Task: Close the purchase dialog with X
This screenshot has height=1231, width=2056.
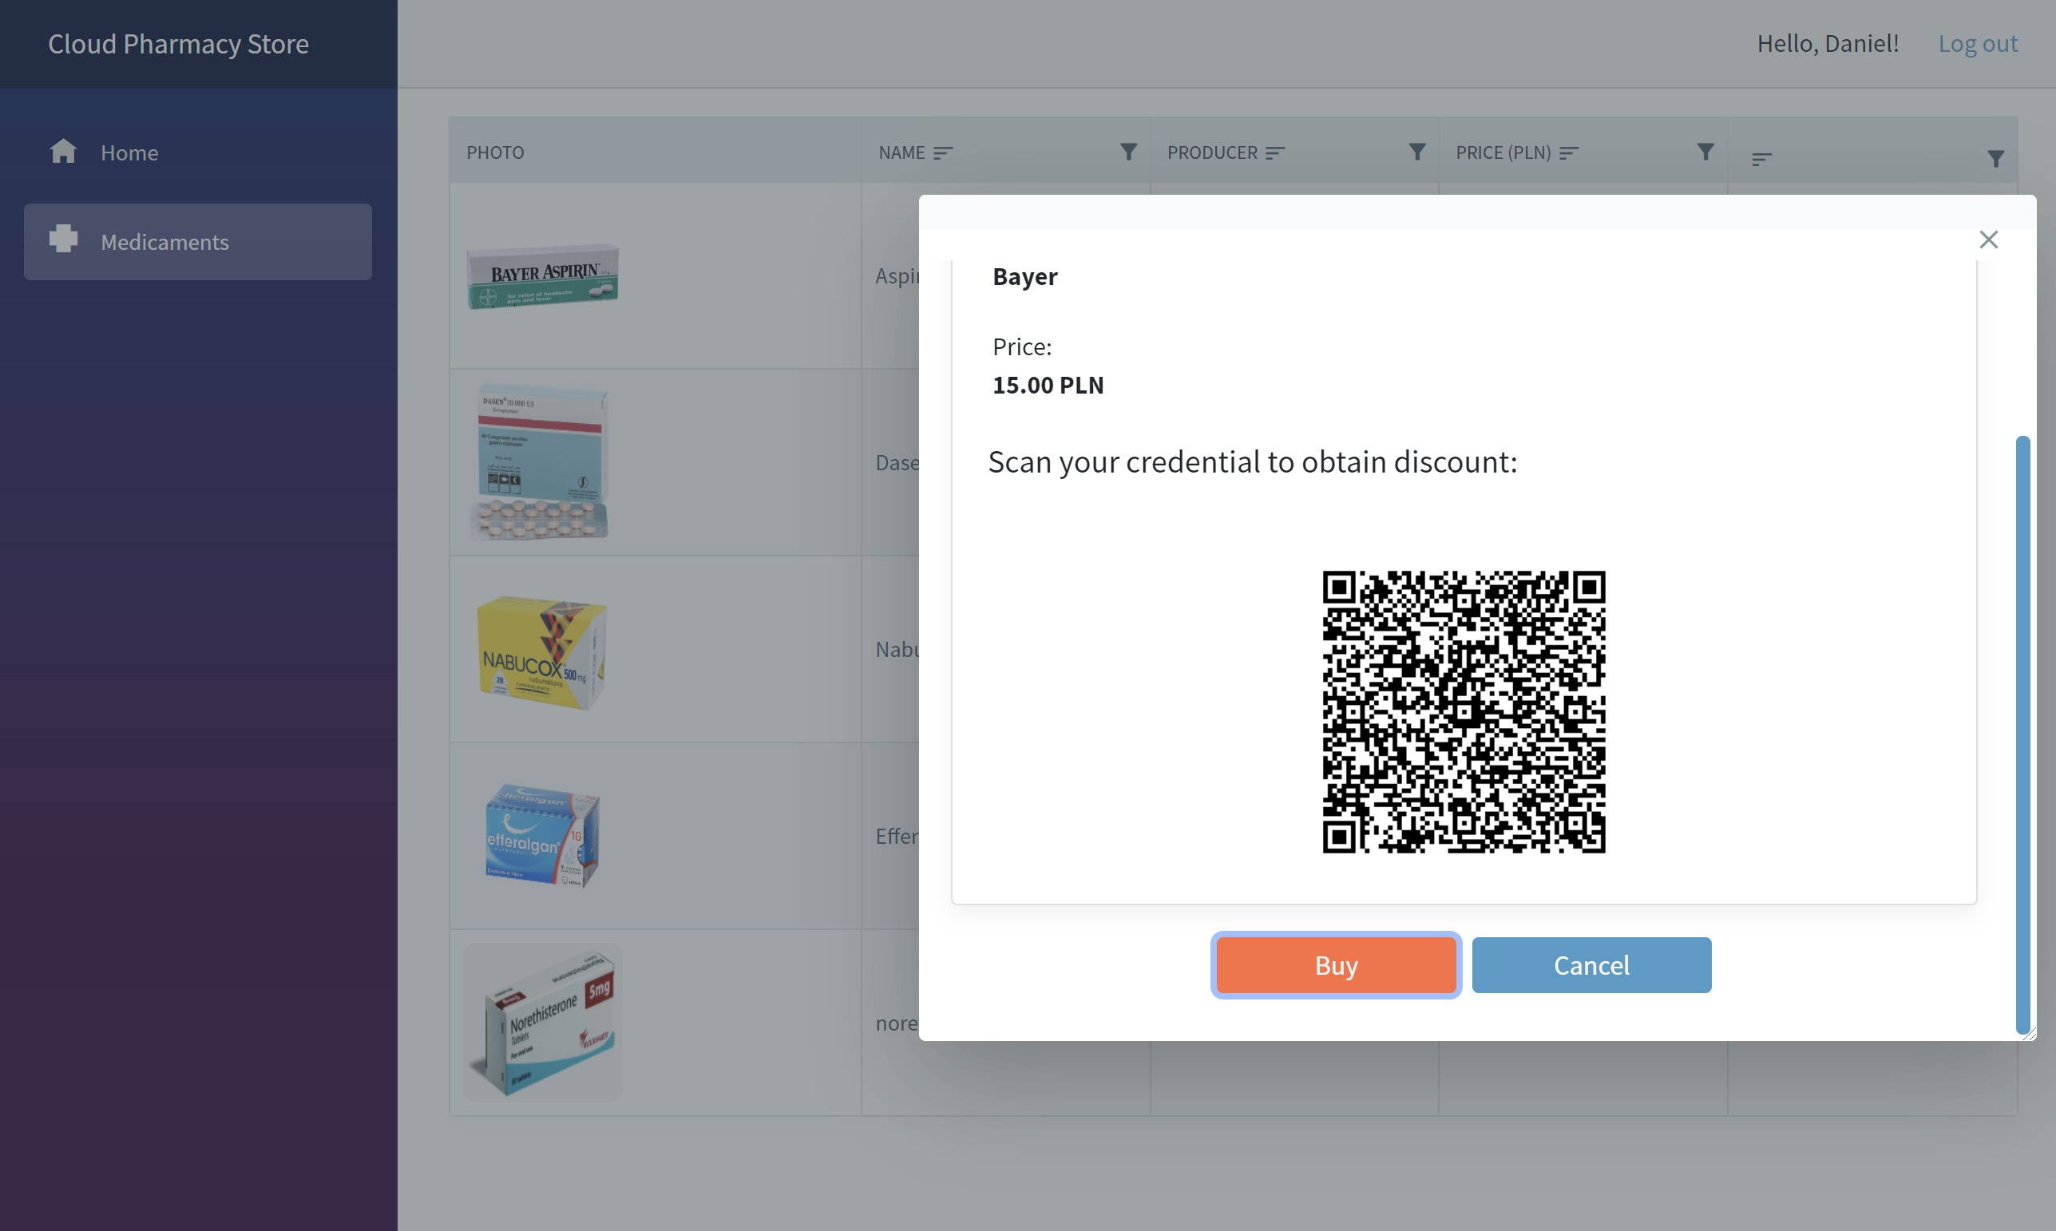Action: 1988,239
